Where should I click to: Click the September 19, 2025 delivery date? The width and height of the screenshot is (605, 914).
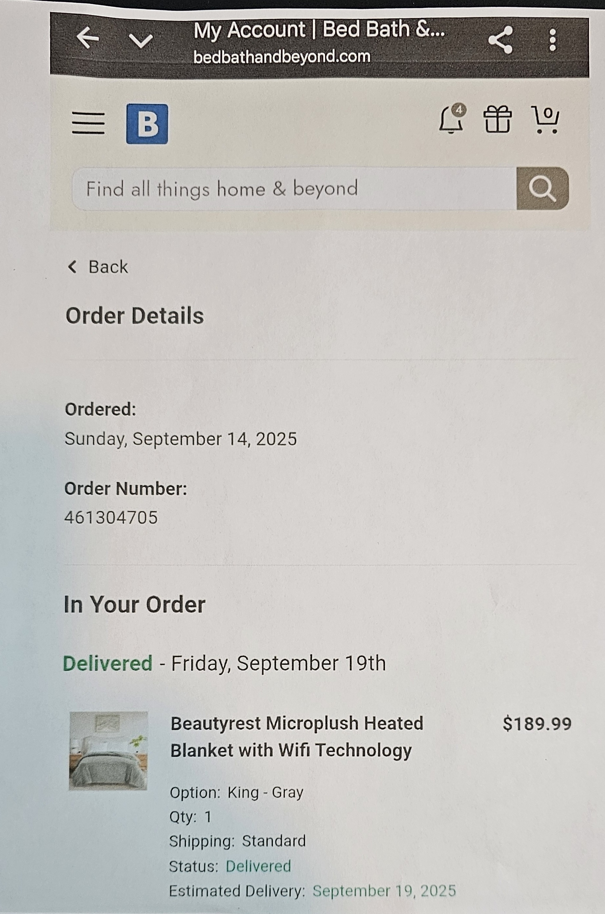384,890
